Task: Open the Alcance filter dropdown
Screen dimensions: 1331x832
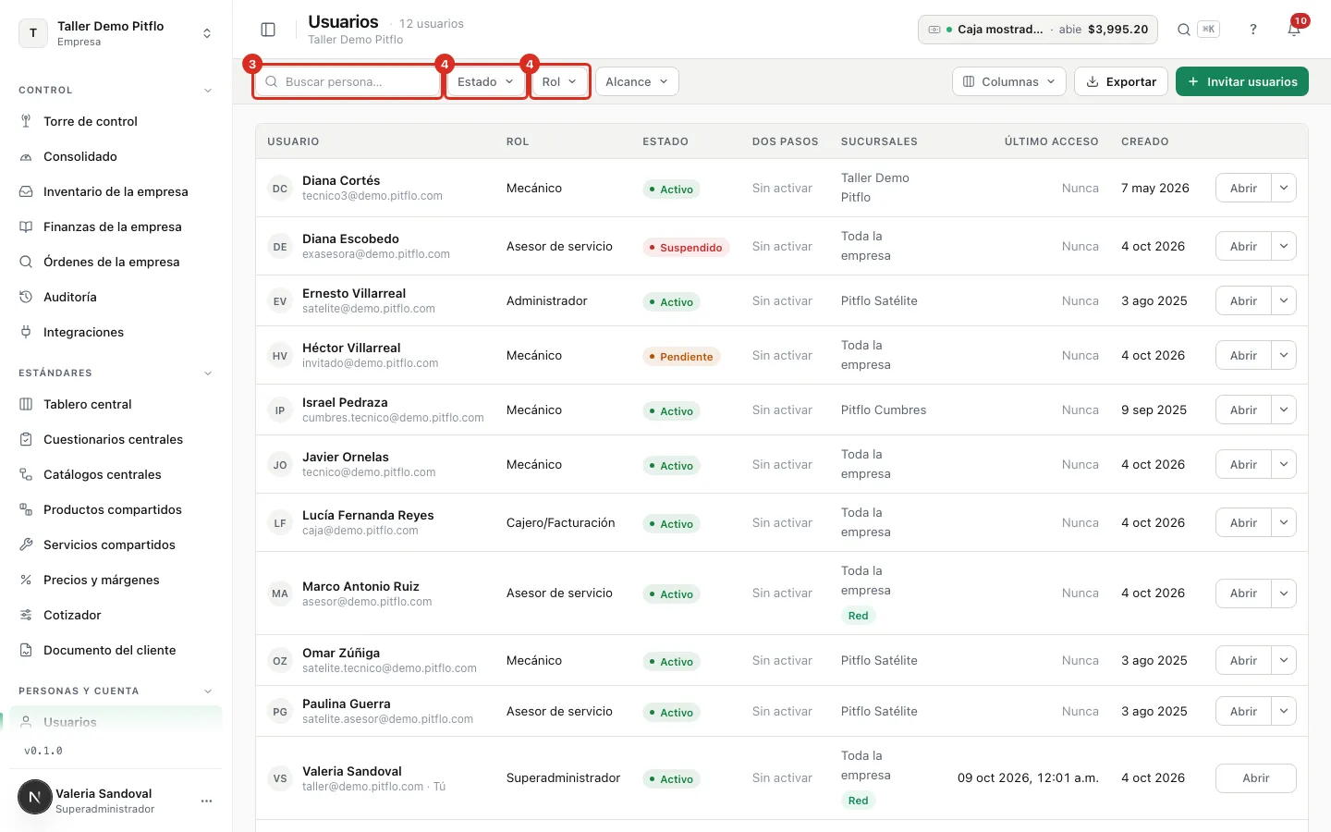Action: coord(637,81)
